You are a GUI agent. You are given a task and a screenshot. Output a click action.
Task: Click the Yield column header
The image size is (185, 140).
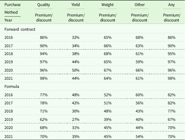tap(75, 5)
